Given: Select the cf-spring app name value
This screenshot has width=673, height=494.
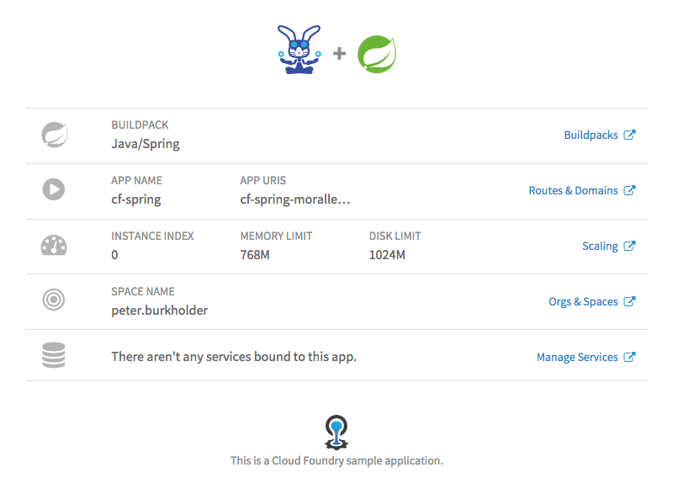Looking at the screenshot, I should 136,199.
